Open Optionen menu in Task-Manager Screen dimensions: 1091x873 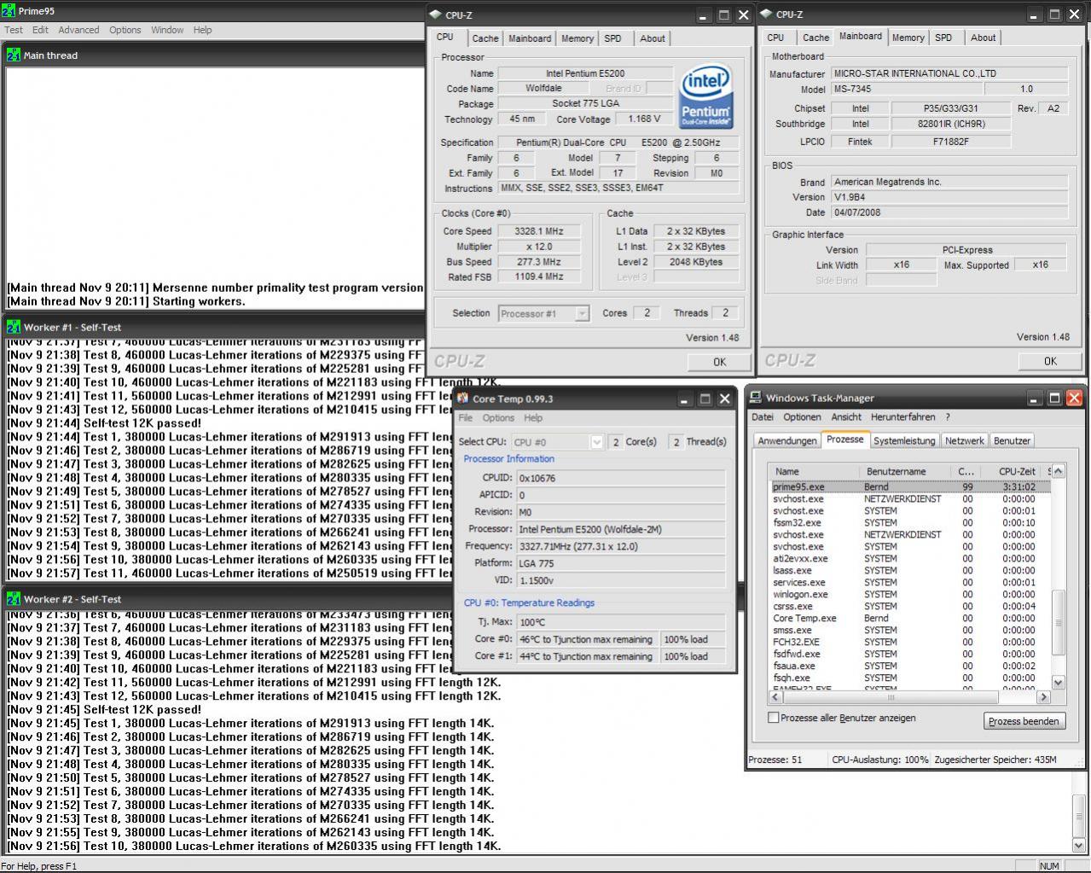[x=802, y=417]
